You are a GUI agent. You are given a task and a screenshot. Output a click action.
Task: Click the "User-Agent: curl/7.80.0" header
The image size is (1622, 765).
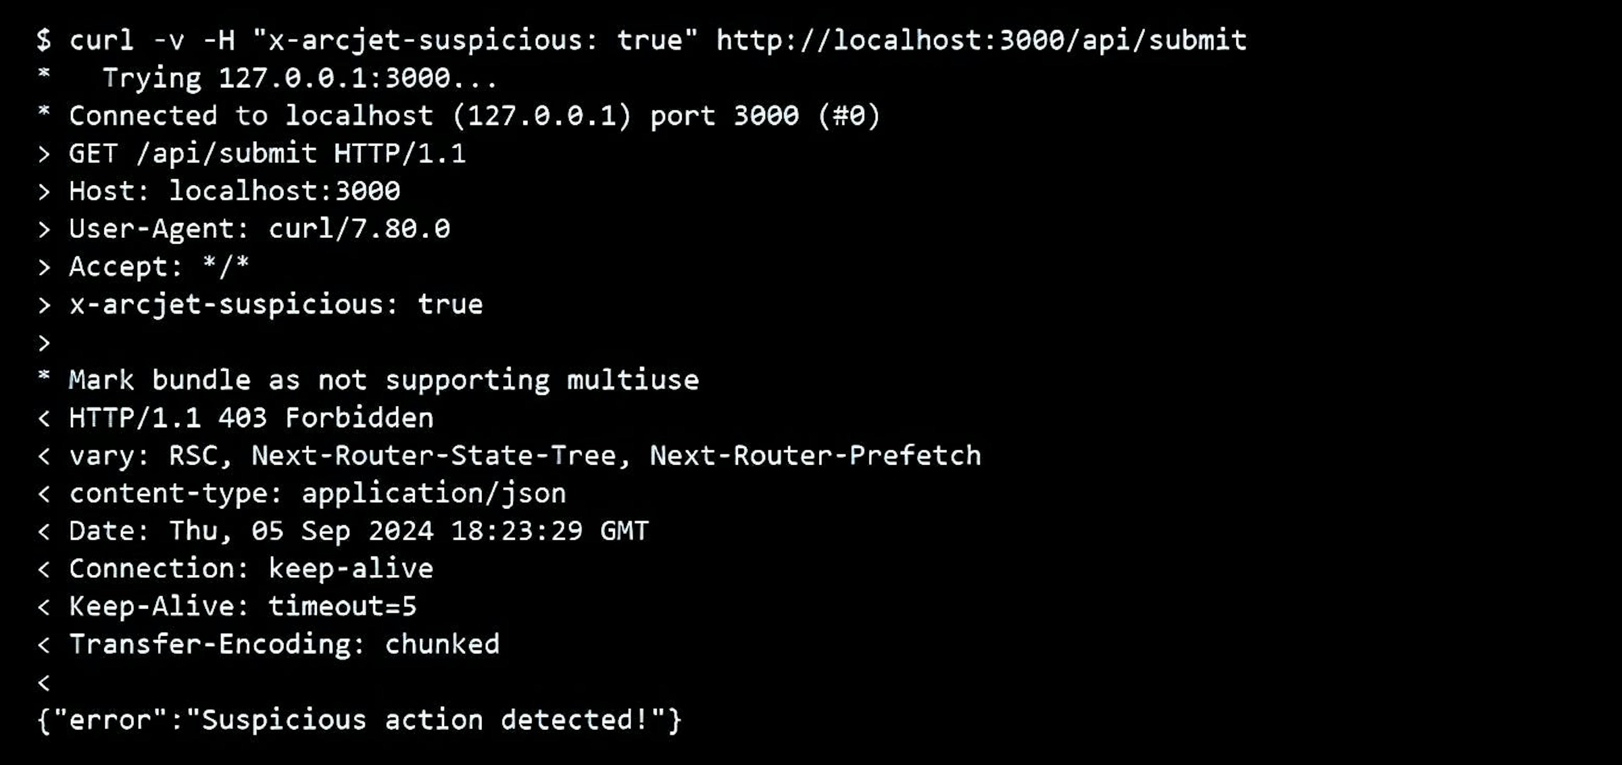[259, 229]
